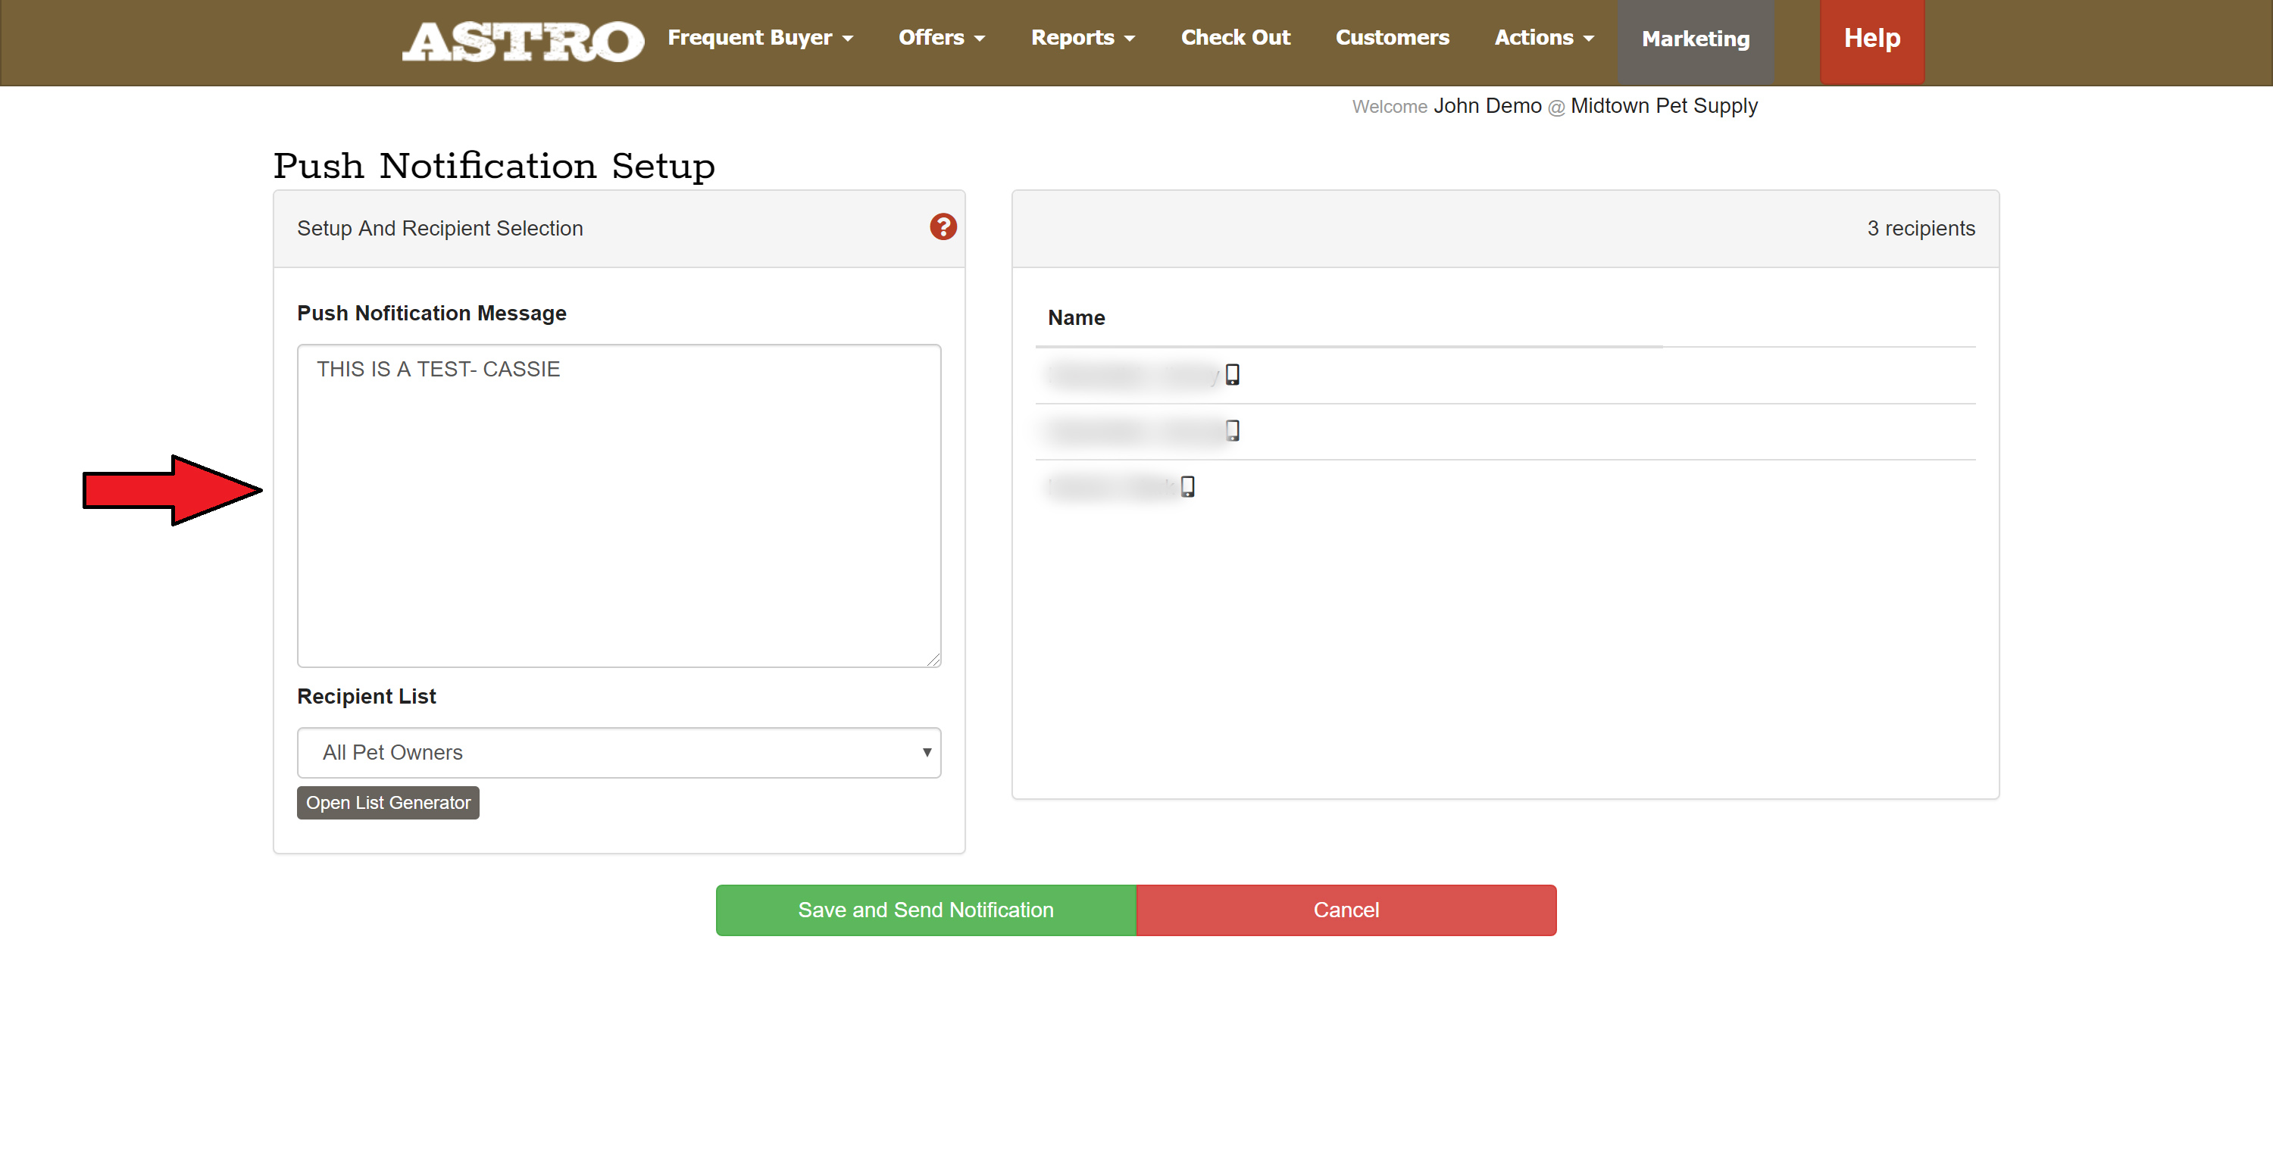2273x1152 pixels.
Task: Select the Marketing tab
Action: (x=1694, y=39)
